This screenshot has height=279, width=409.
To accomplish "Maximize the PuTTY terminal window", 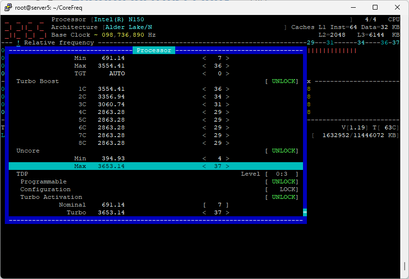I will click(375, 7).
